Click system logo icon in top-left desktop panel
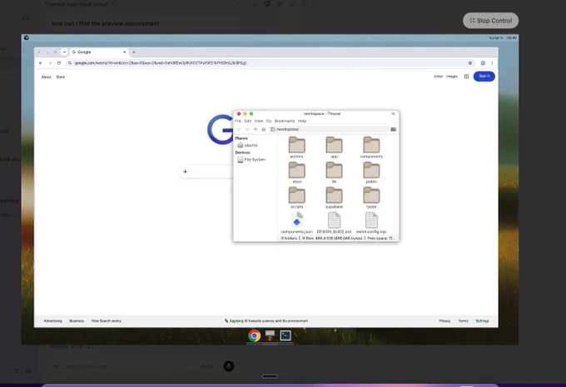 coord(27,37)
